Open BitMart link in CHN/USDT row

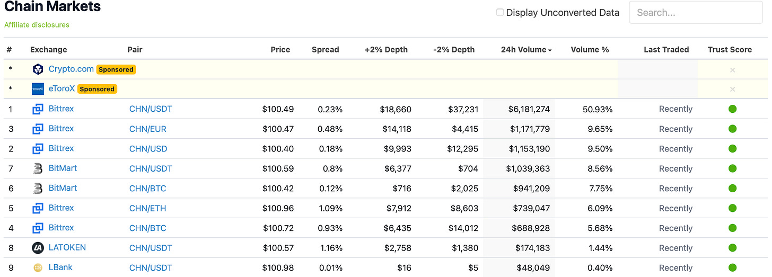[63, 168]
